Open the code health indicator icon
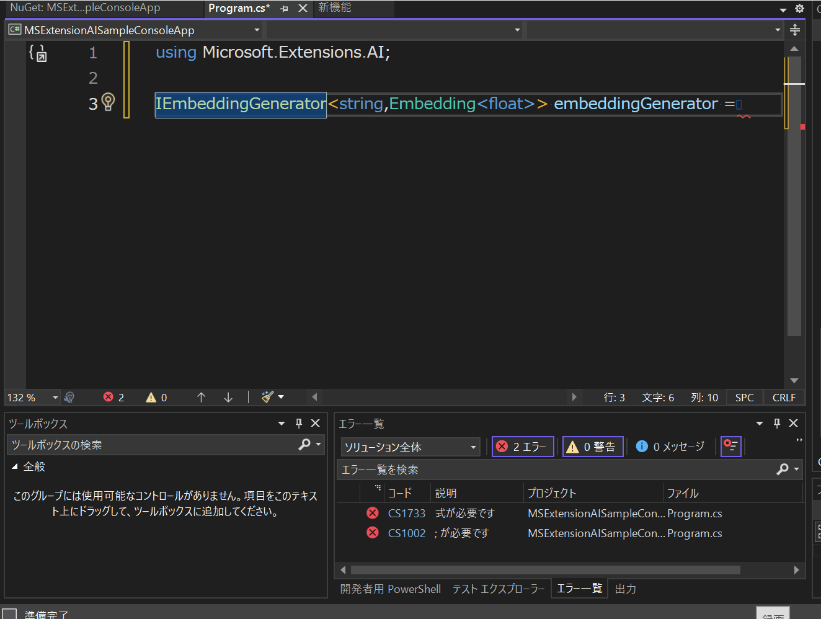The image size is (821, 619). [69, 398]
